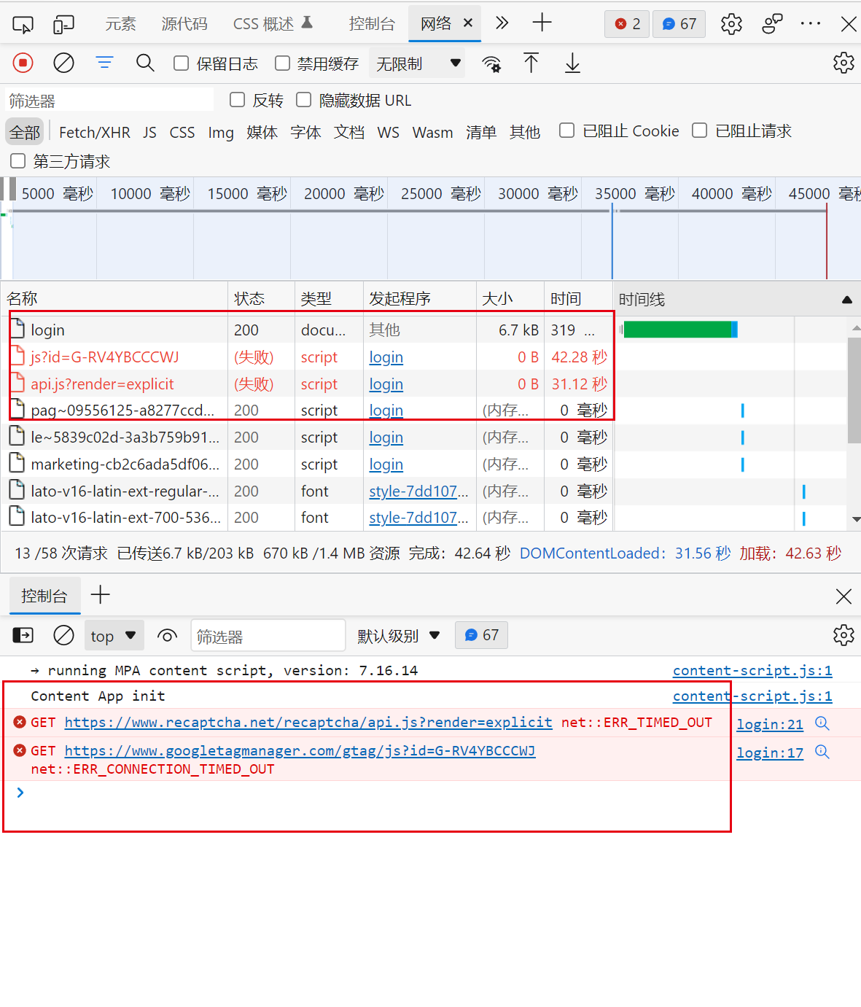Toggle the console sidebar icon
Image resolution: width=861 pixels, height=1007 pixels.
coord(23,636)
